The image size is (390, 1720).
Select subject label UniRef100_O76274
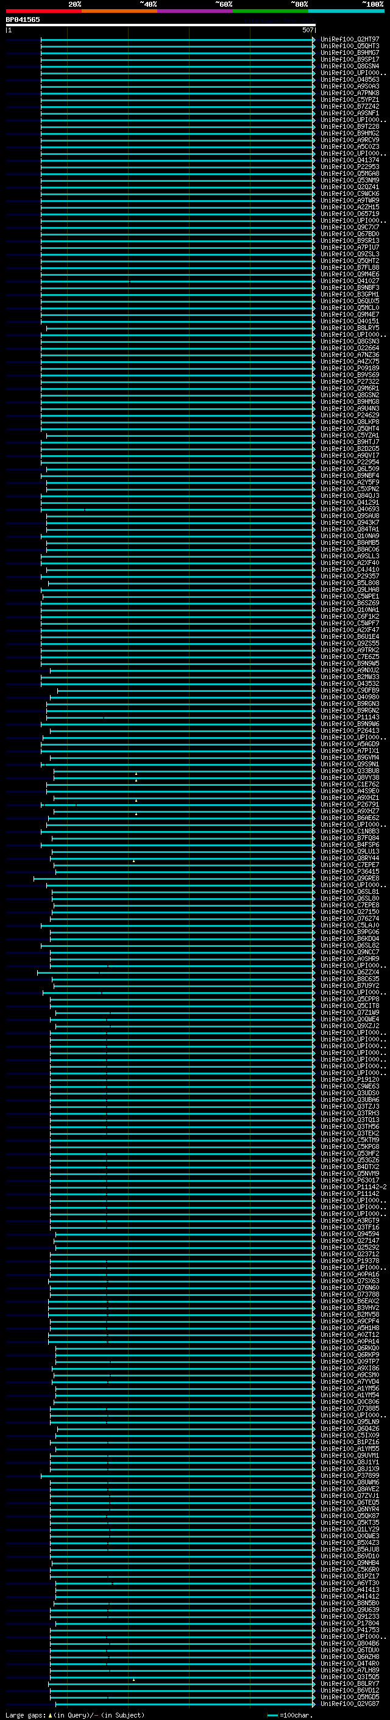tap(350, 919)
